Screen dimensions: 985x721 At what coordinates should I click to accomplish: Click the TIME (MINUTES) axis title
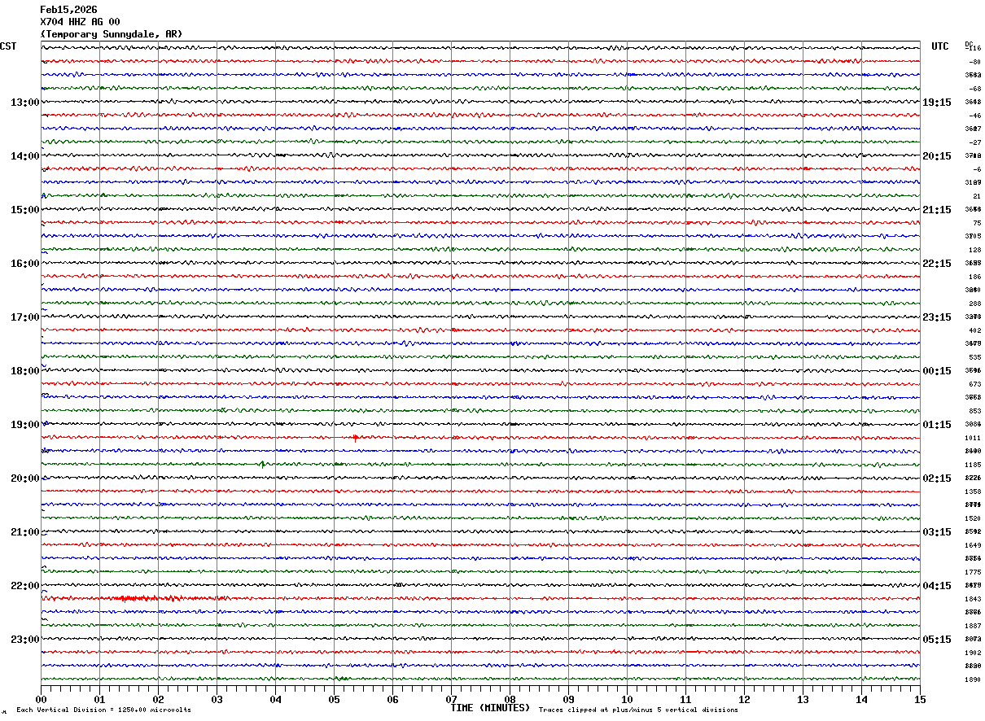(x=490, y=708)
